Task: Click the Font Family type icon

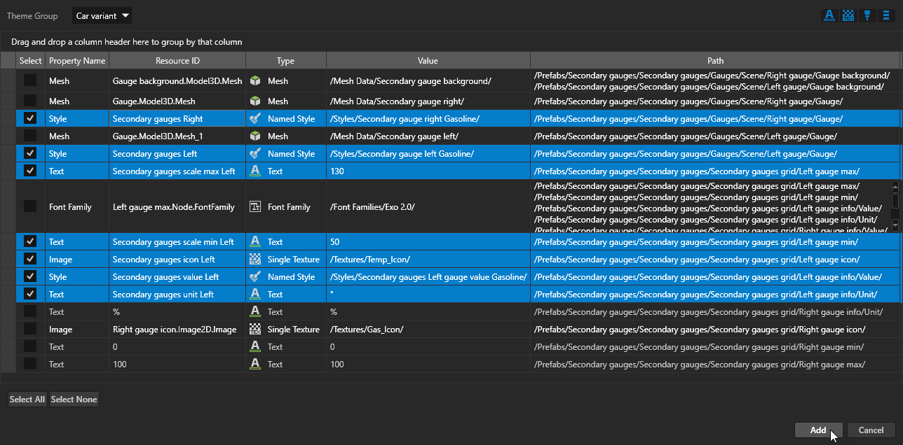Action: pyautogui.click(x=255, y=207)
